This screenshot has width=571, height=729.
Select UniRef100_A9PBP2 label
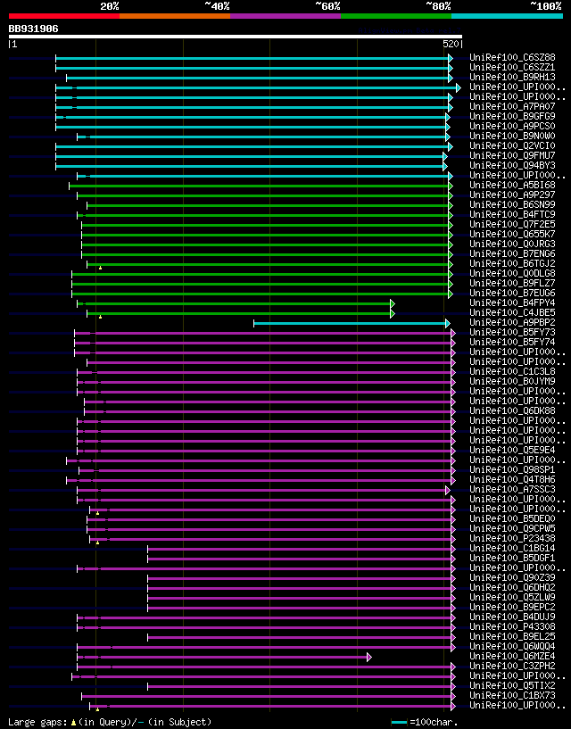(x=512, y=322)
